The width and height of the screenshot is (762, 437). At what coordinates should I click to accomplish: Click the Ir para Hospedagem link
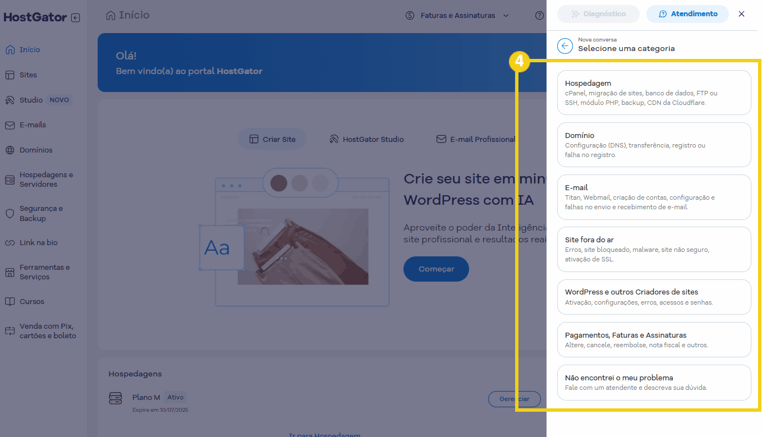coord(324,435)
